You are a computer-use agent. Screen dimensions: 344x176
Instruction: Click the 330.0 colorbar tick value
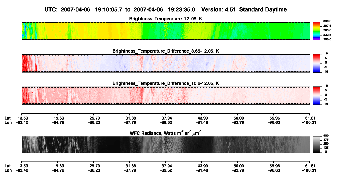click(x=328, y=21)
